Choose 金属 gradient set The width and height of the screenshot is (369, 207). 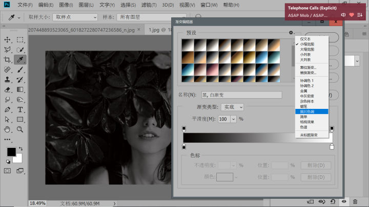303,91
